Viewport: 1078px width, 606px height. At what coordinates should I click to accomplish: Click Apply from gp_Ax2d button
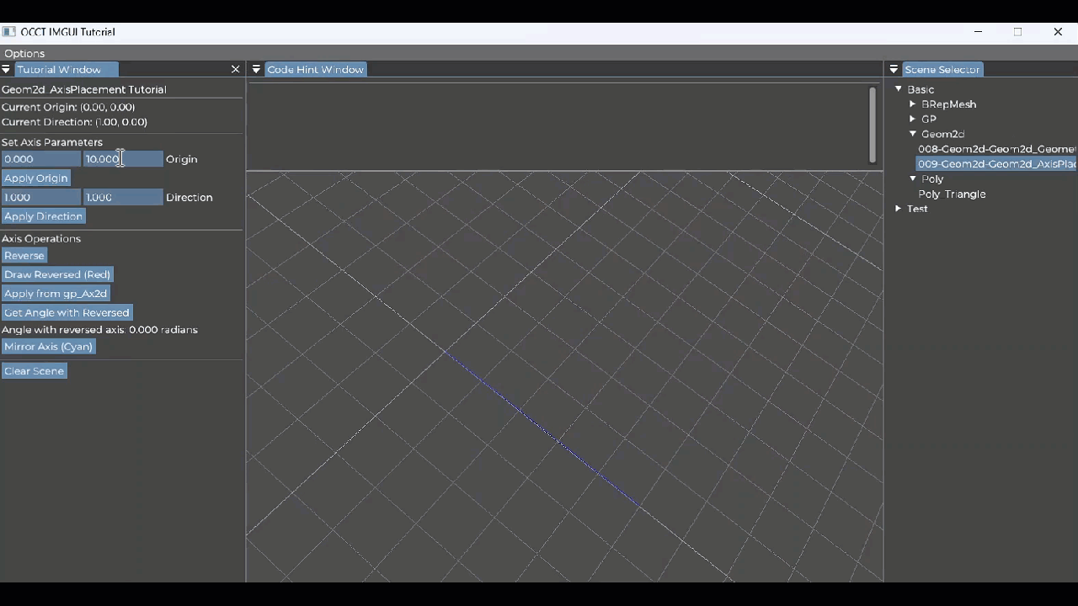[x=56, y=293]
